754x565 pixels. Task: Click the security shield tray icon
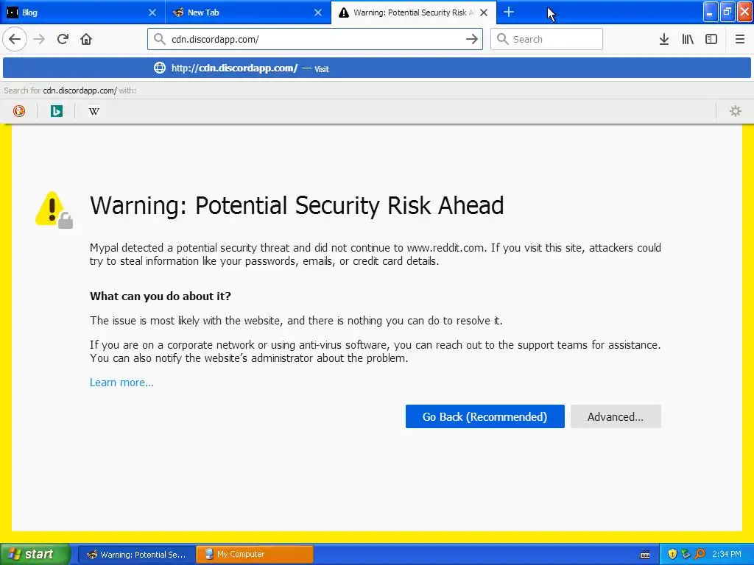point(672,555)
